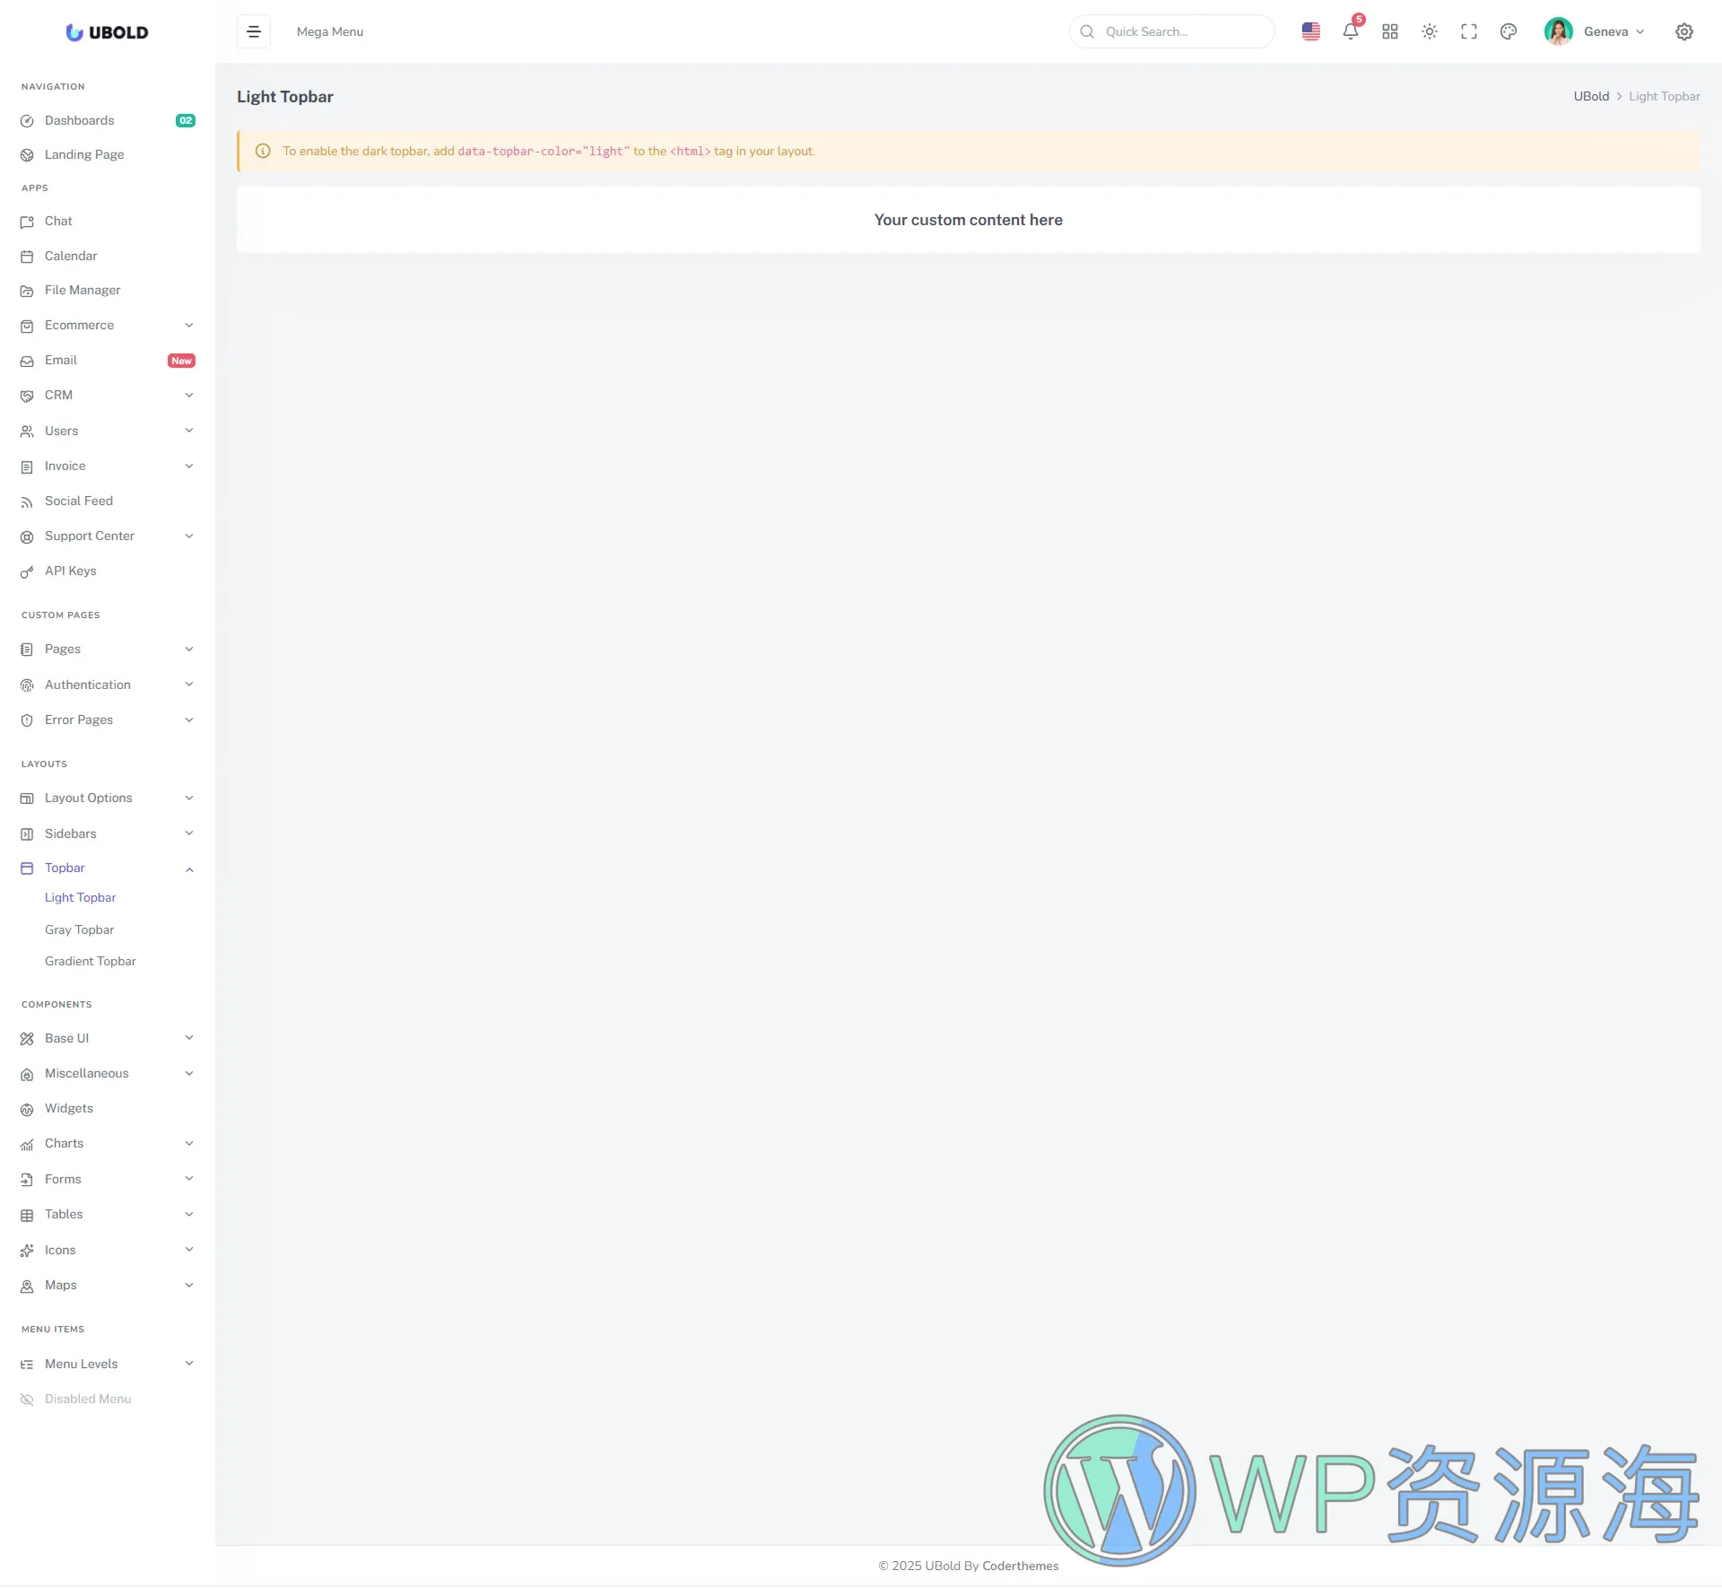Image resolution: width=1722 pixels, height=1588 pixels.
Task: Select Gray Topbar menu item
Action: (79, 929)
